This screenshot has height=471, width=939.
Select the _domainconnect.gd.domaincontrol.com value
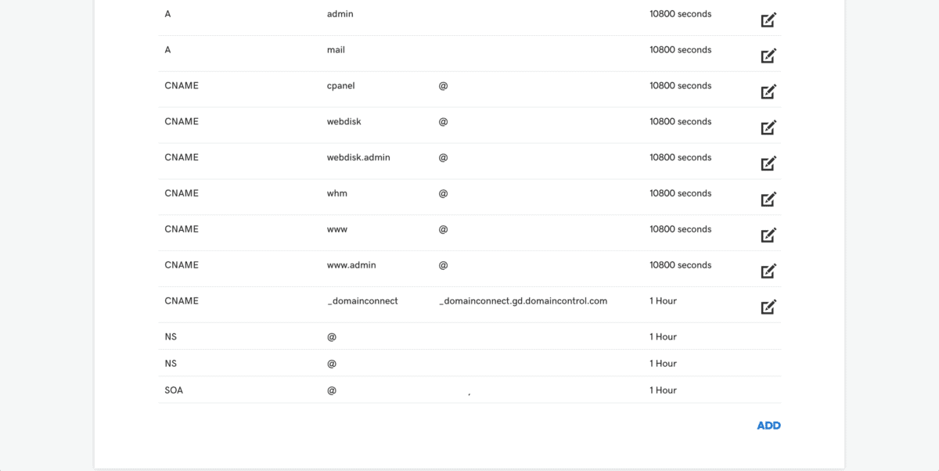coord(523,301)
